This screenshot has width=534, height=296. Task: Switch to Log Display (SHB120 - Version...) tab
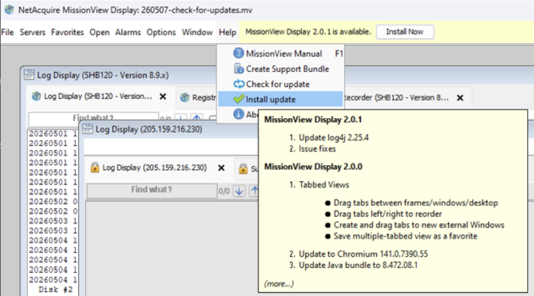[x=98, y=96]
